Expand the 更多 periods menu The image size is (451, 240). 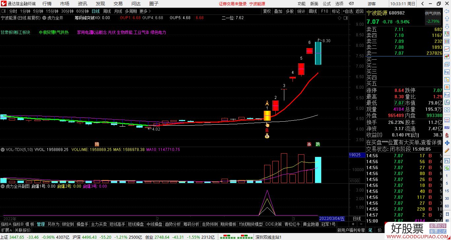(x=145, y=11)
